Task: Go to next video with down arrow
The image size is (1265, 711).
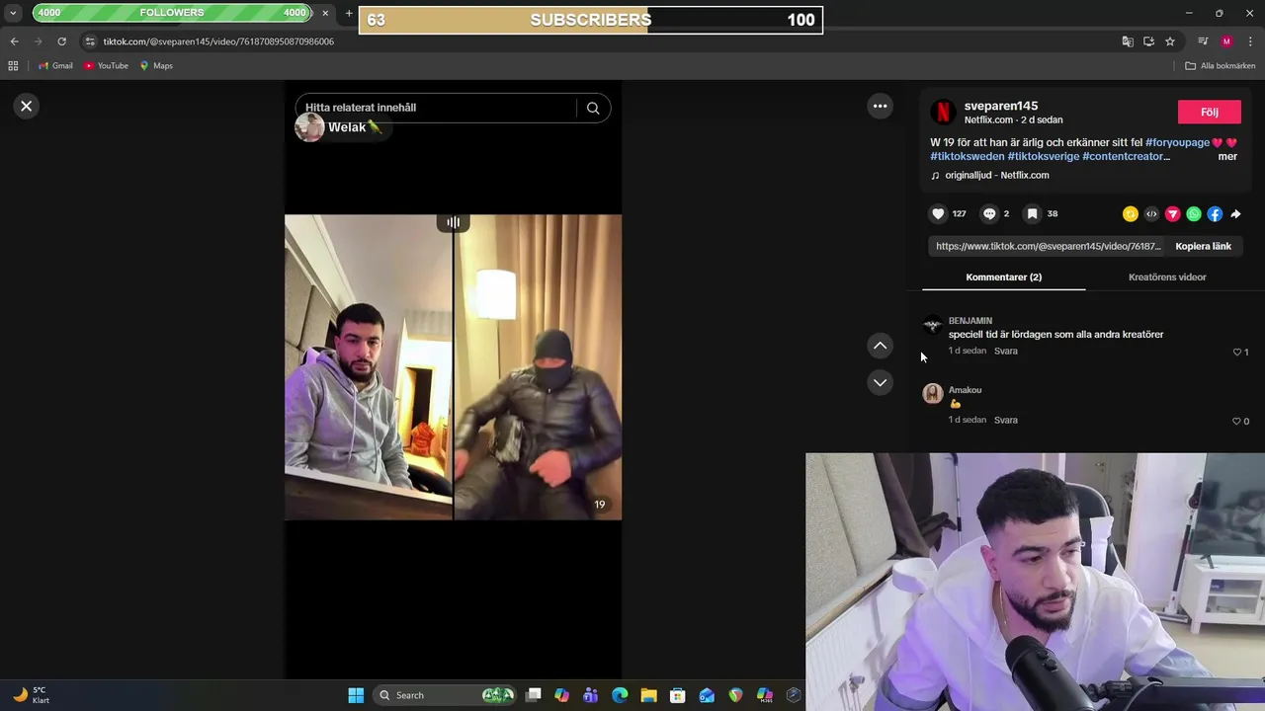Action: [x=880, y=382]
